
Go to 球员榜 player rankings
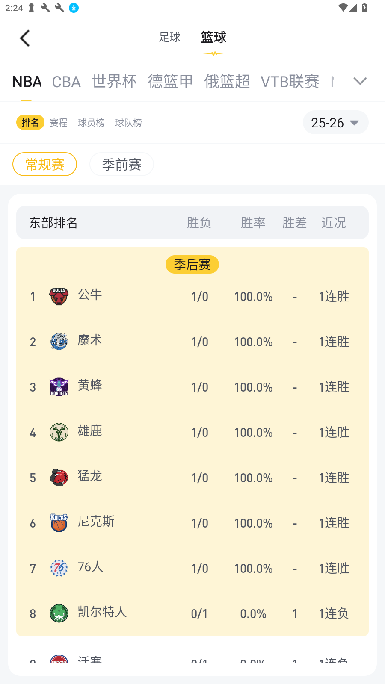(x=91, y=123)
